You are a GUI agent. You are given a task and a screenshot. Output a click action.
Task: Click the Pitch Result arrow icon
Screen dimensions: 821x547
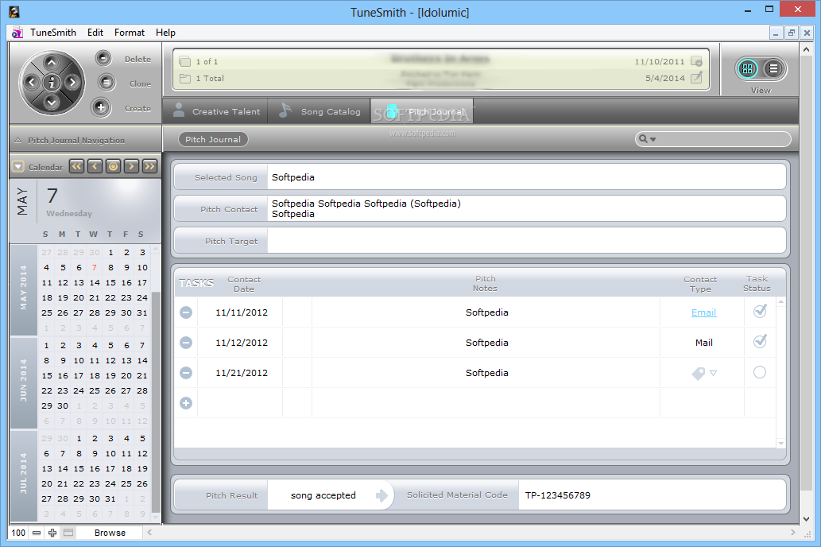pyautogui.click(x=381, y=495)
